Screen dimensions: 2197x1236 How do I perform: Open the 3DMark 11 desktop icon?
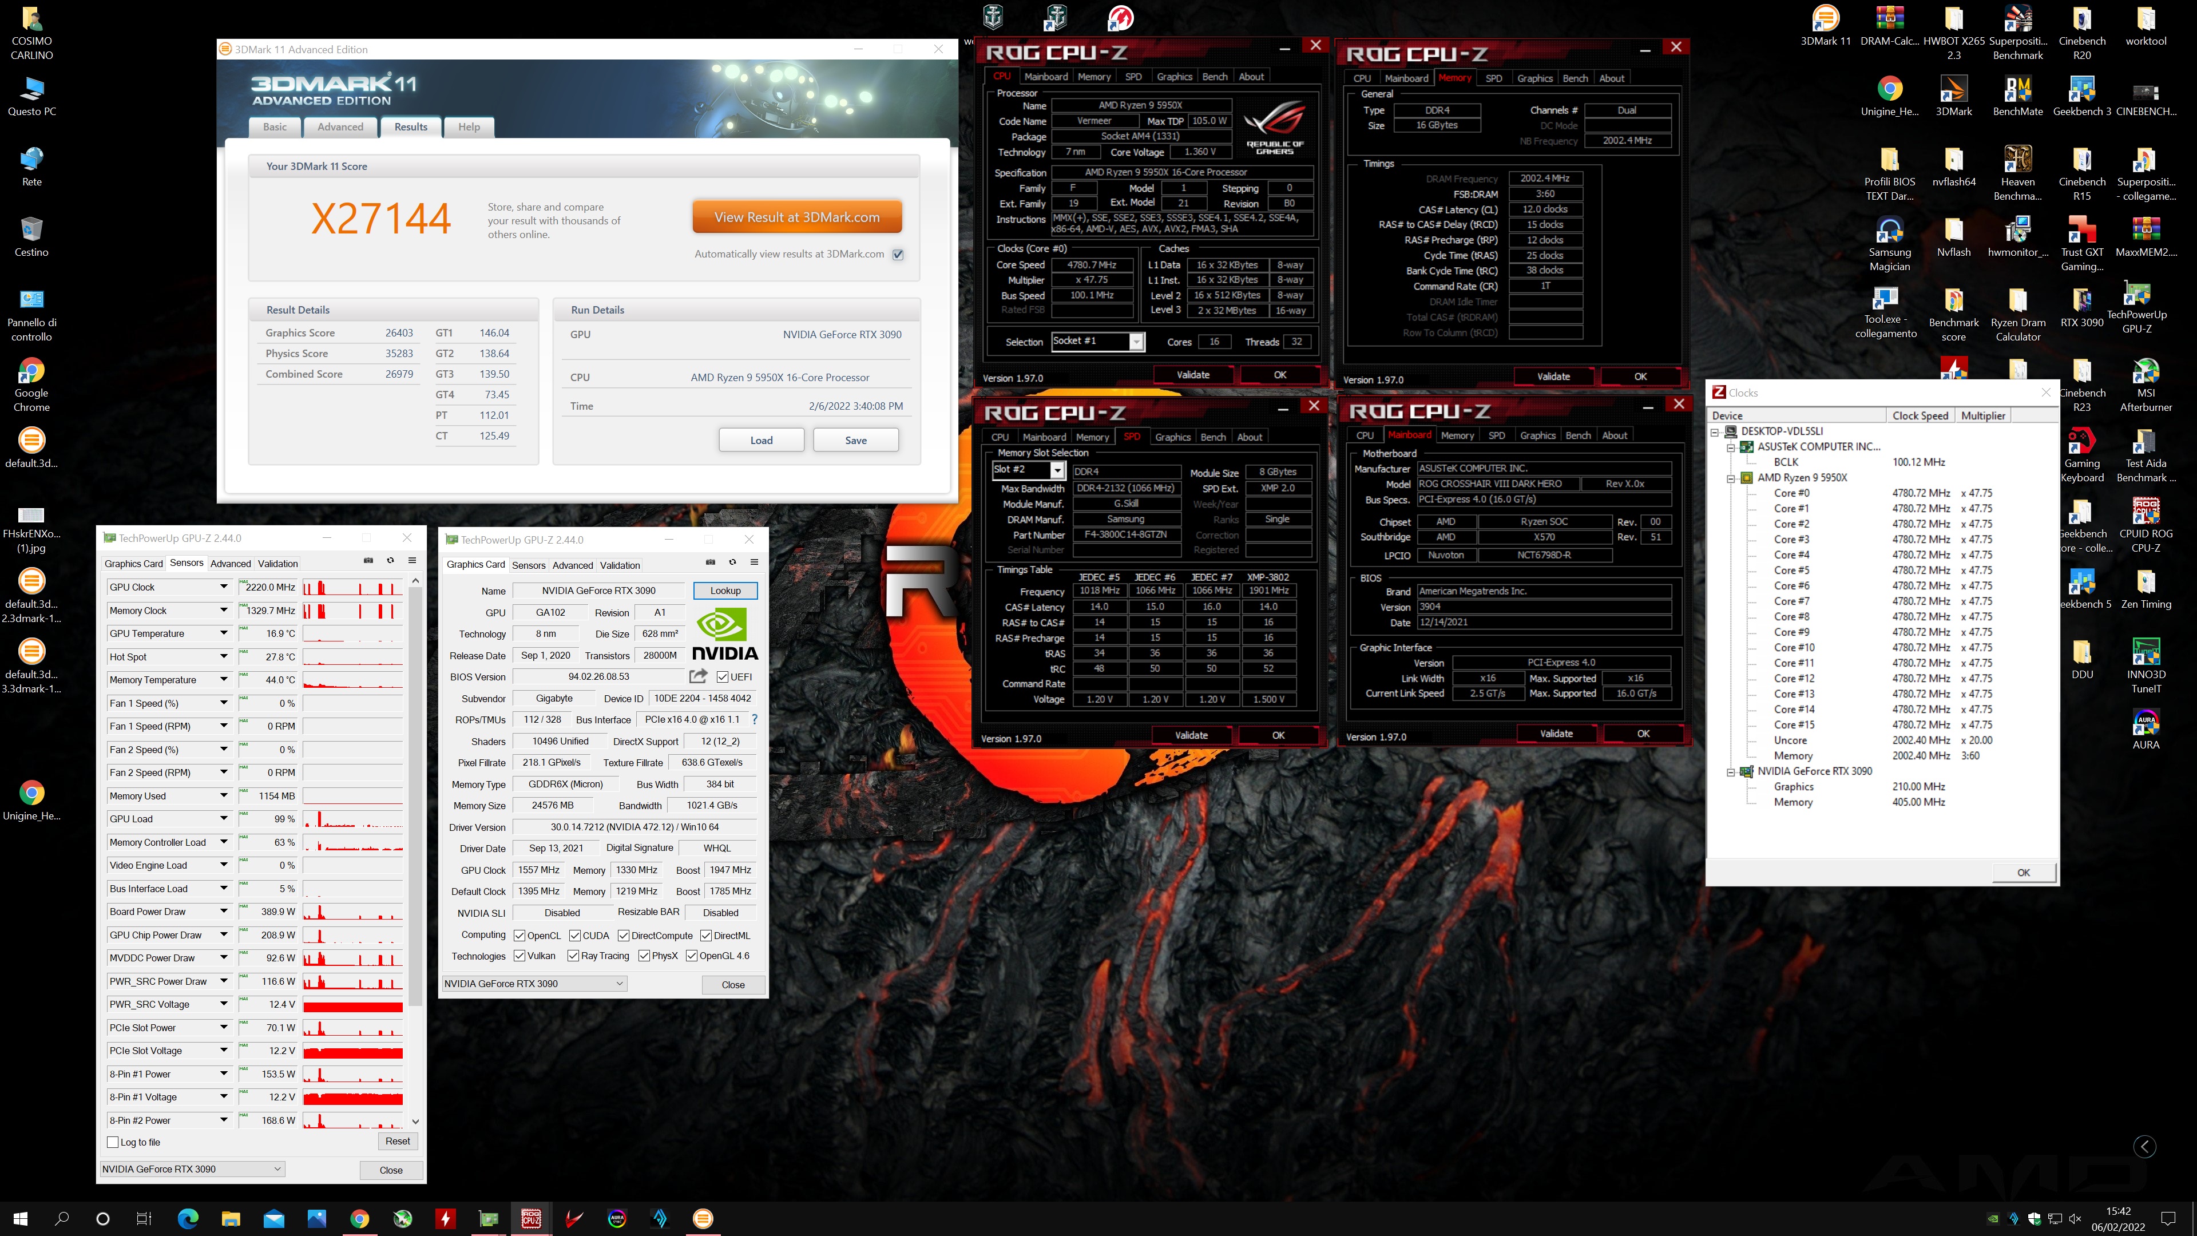click(1825, 26)
